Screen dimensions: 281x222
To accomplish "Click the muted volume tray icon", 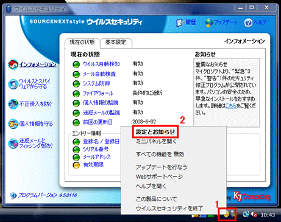I will tap(254, 214).
